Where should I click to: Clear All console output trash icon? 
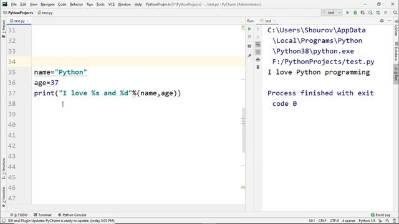(257, 67)
